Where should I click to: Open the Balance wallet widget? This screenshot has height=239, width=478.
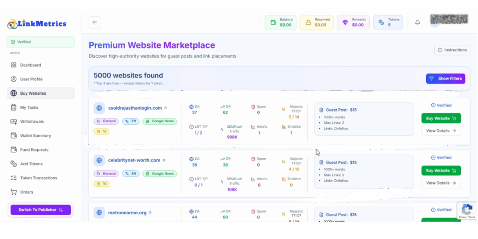pyautogui.click(x=281, y=22)
